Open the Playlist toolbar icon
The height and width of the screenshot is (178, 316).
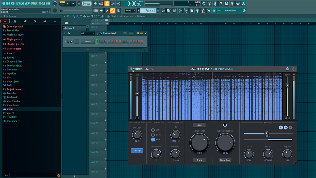click(163, 11)
